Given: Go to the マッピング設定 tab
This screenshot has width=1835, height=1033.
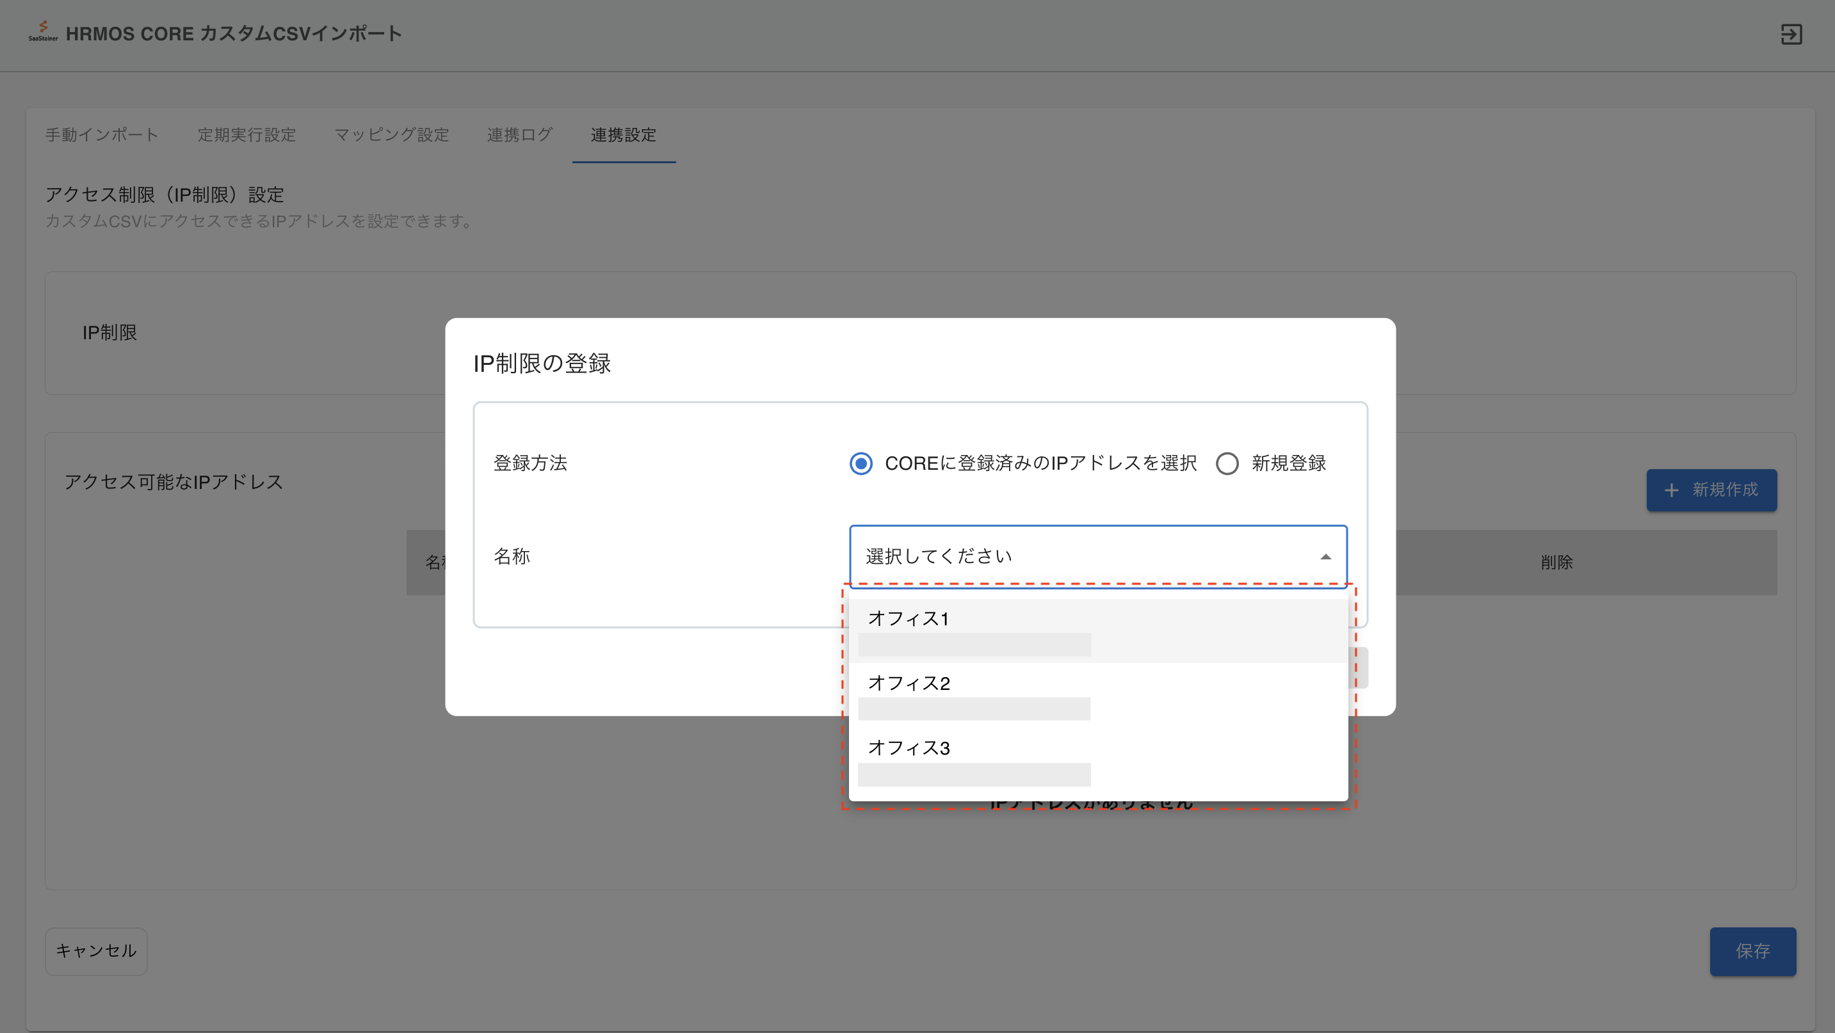Looking at the screenshot, I should (x=392, y=134).
